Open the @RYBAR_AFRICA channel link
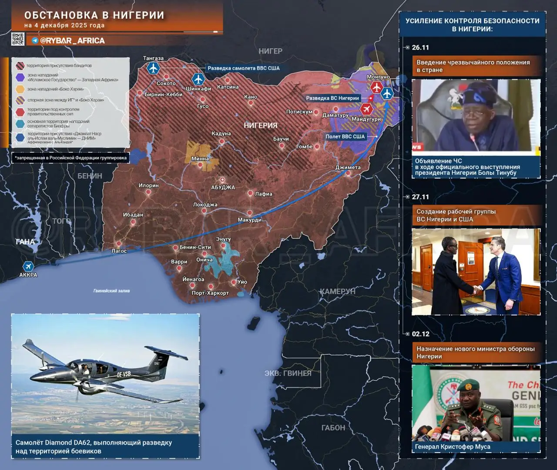The height and width of the screenshot is (470, 557). (x=72, y=40)
